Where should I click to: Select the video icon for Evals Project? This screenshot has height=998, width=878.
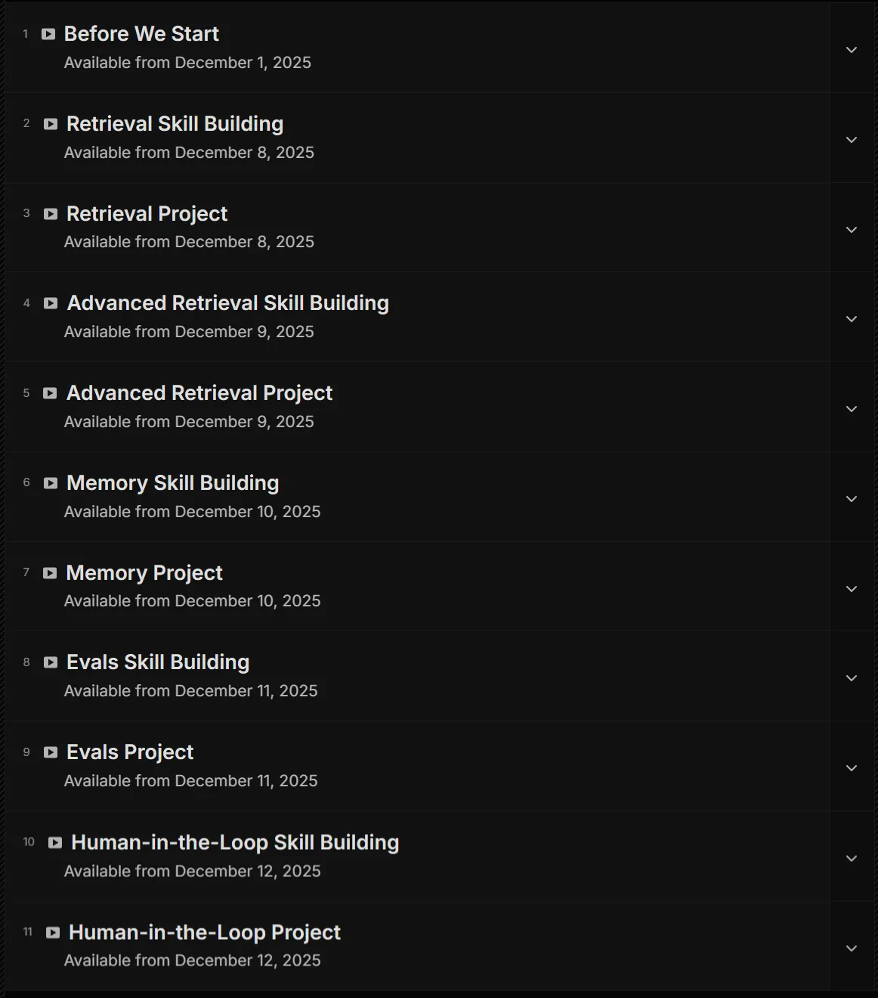tap(51, 752)
